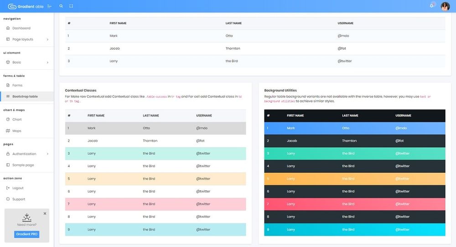Screen dimensions: 456x247
Task: Click the Chart pie icon
Action: [x=8, y=119]
